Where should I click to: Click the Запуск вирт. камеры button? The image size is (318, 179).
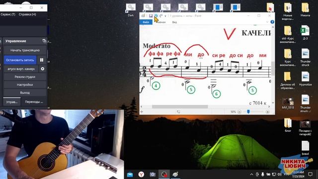21,69
